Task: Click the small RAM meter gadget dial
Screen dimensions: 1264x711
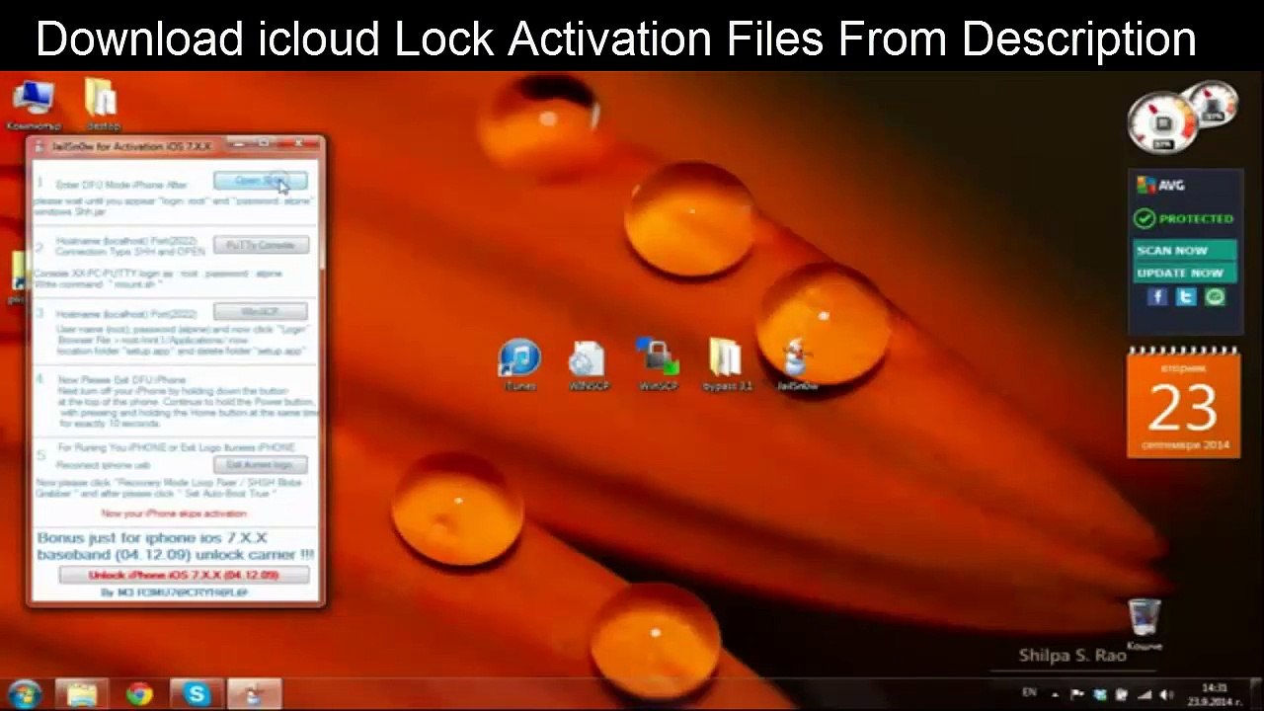Action: (1214, 107)
